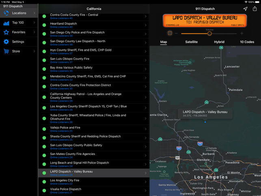261x196 pixels.
Task: Click the battery indicator in status bar
Action: [257, 2]
